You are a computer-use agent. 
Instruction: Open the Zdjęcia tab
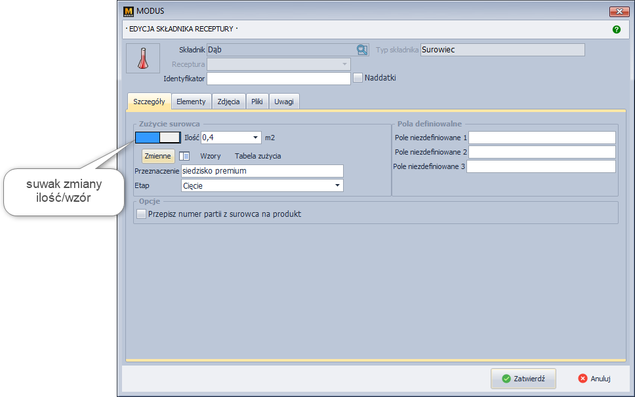pos(228,102)
